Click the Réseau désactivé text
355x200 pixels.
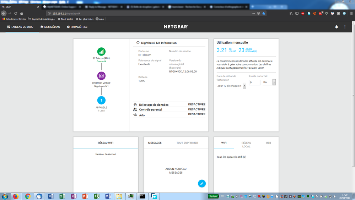(106, 154)
